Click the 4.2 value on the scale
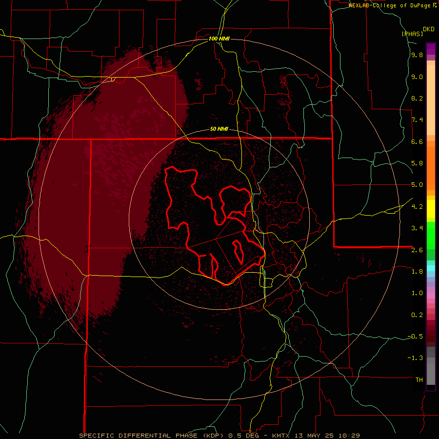The height and width of the screenshot is (439, 439). (417, 207)
